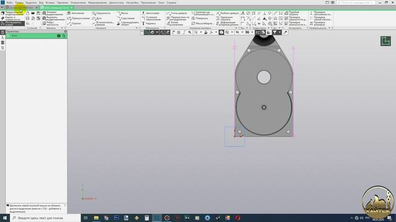Click Удлинить до ближайшего объекта tool
Image resolution: width=396 pixels, height=222 pixels.
point(202,13)
